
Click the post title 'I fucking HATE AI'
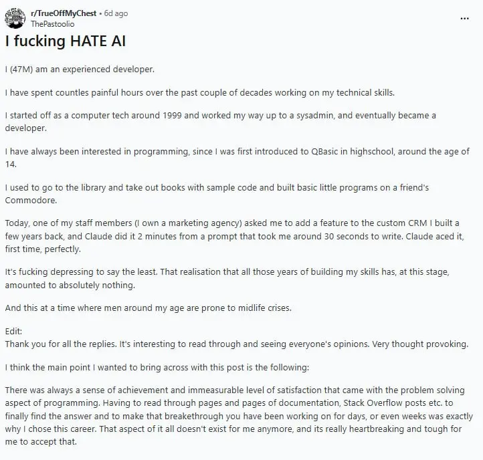click(66, 41)
